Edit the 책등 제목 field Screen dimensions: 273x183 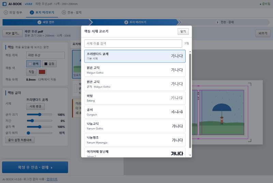click(45, 55)
